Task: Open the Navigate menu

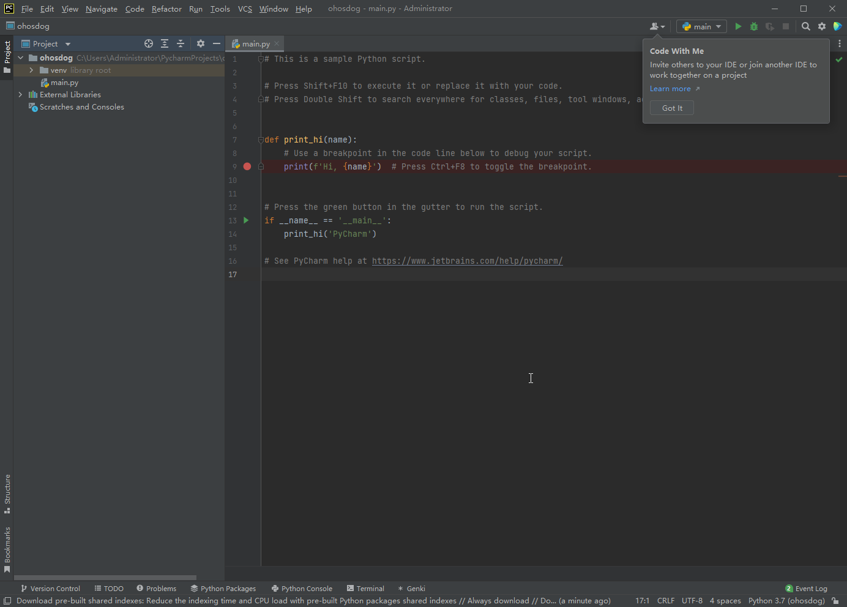Action: [x=102, y=9]
